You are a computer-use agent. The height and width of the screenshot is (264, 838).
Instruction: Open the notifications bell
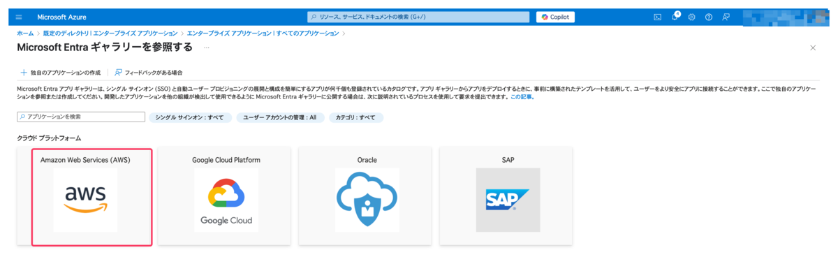pyautogui.click(x=675, y=17)
